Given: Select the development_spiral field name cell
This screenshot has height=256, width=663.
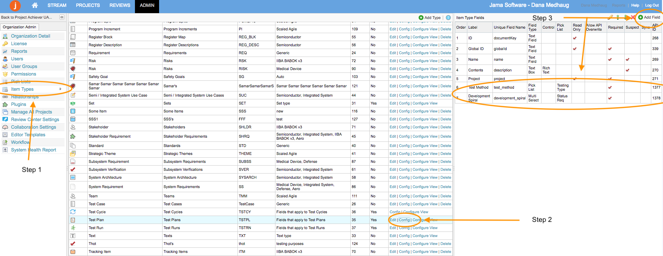Looking at the screenshot, I should click(509, 98).
